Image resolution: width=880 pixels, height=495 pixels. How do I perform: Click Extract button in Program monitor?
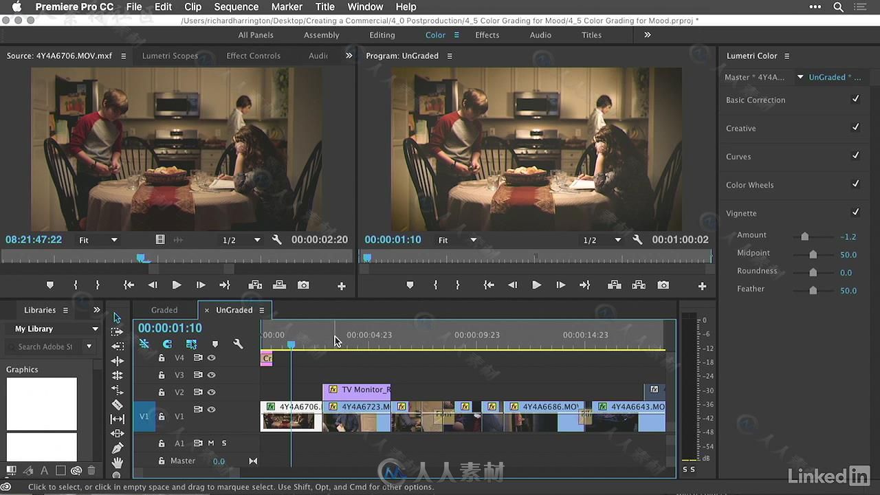click(x=639, y=285)
